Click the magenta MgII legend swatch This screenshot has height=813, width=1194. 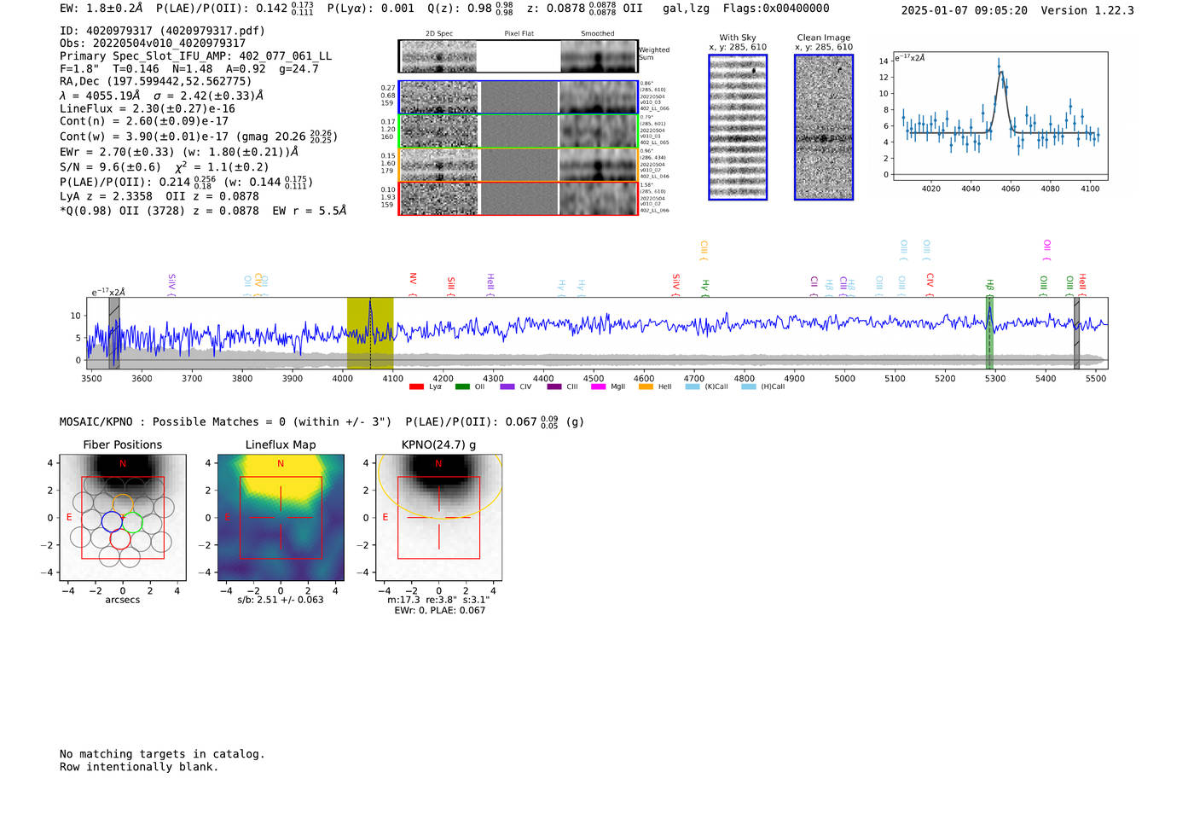tap(598, 386)
